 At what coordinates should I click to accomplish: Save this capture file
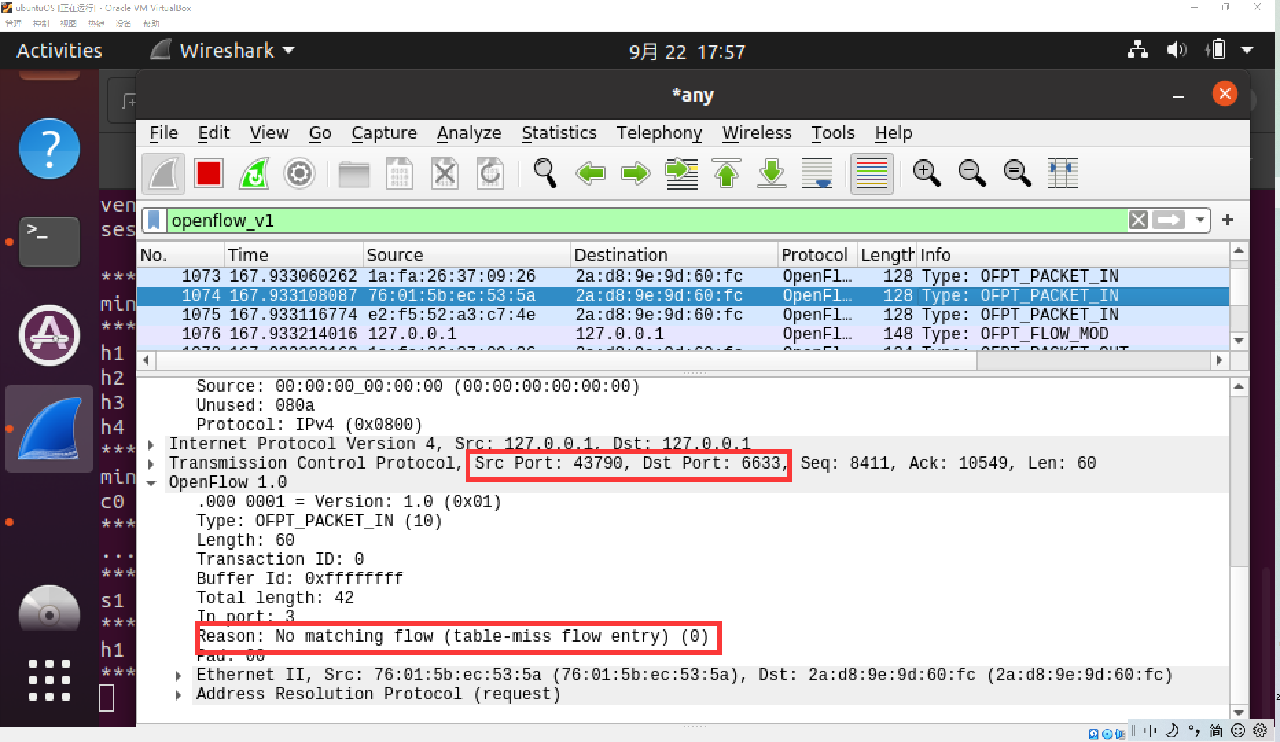400,174
